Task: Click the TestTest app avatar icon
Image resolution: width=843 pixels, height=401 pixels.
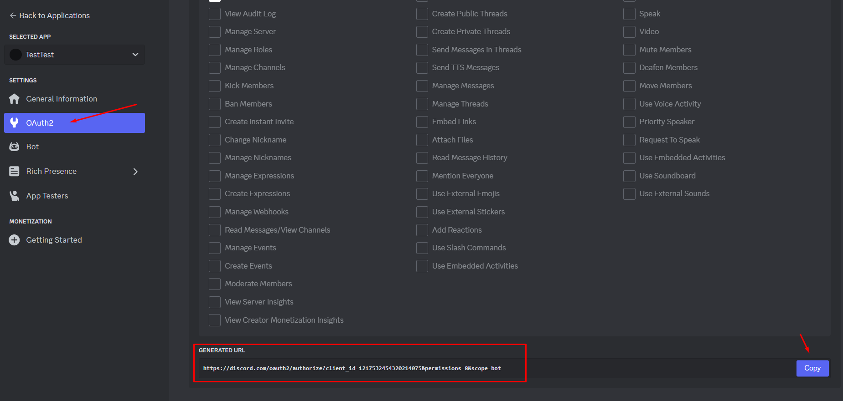Action: pos(16,55)
